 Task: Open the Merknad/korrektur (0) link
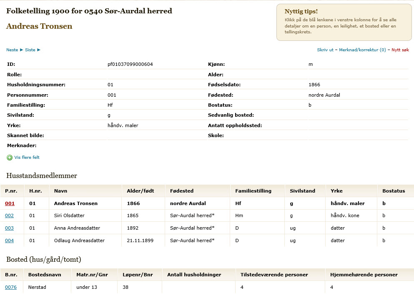pyautogui.click(x=362, y=50)
